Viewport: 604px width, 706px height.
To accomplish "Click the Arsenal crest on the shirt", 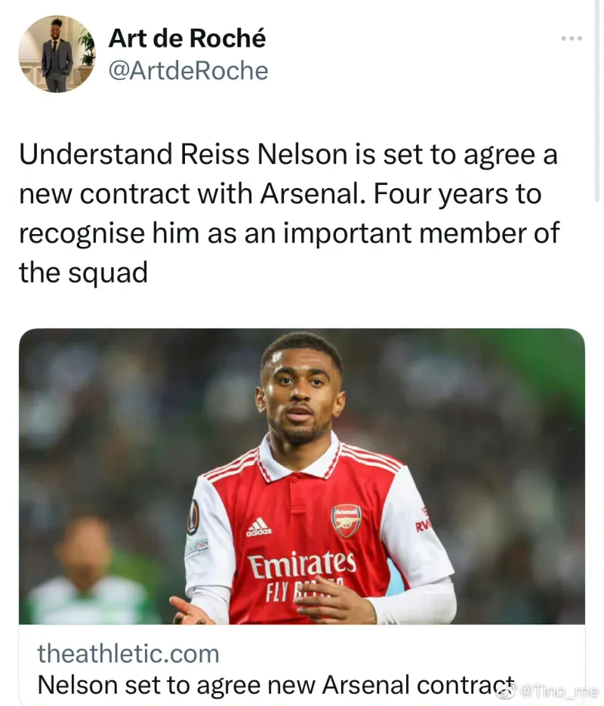I will click(346, 521).
